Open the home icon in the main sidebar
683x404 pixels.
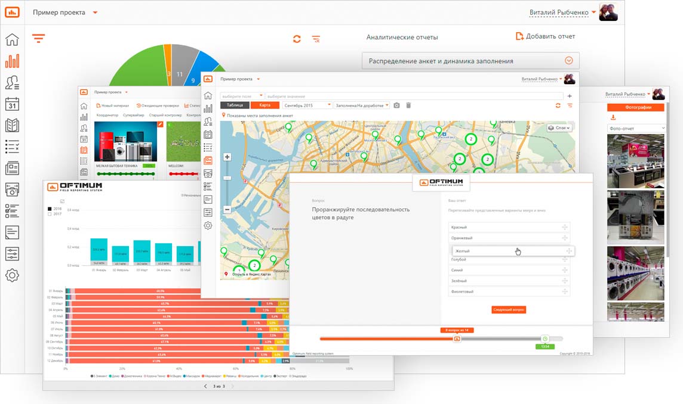[x=12, y=39]
